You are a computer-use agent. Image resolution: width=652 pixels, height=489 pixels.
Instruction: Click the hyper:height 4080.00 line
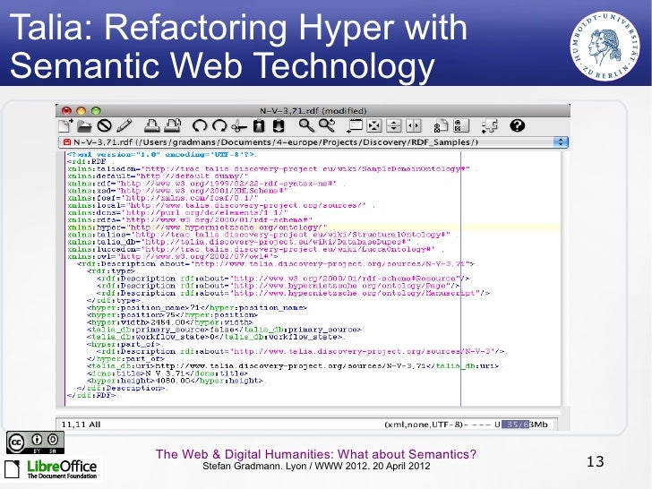(176, 381)
